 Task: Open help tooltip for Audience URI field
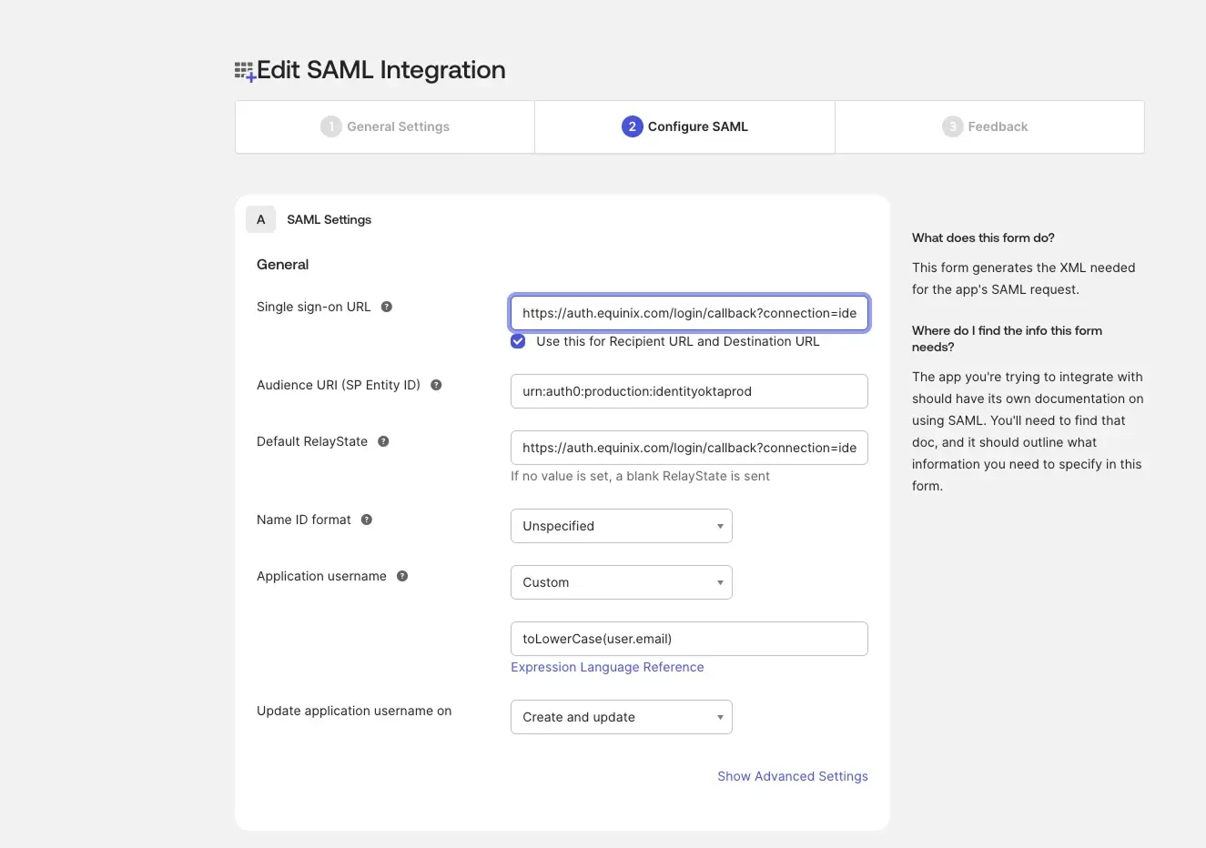click(435, 384)
